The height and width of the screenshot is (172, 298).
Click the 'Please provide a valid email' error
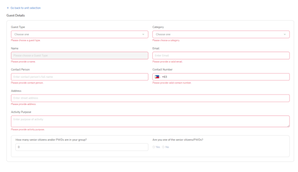[168, 62]
